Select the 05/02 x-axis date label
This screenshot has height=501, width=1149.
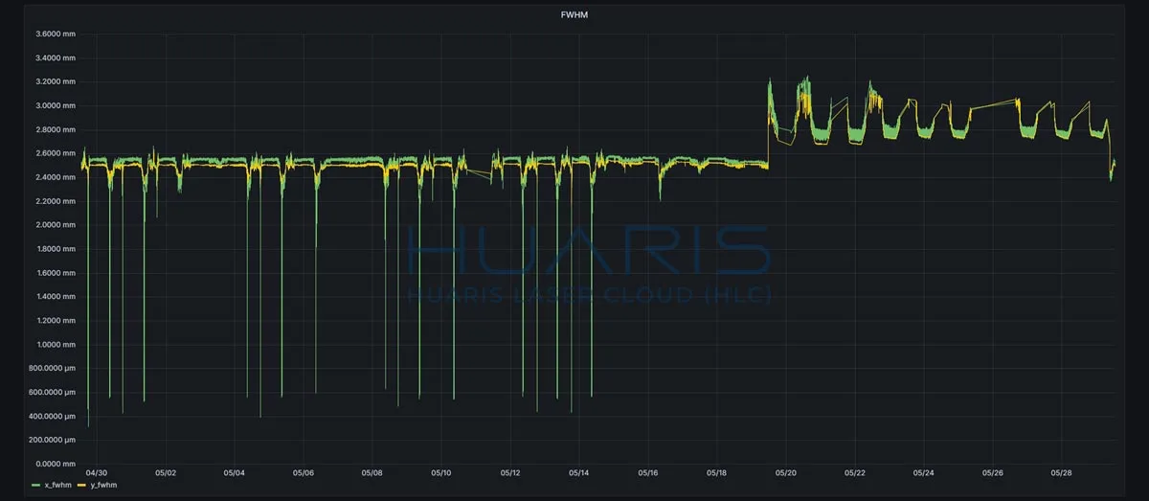point(166,472)
